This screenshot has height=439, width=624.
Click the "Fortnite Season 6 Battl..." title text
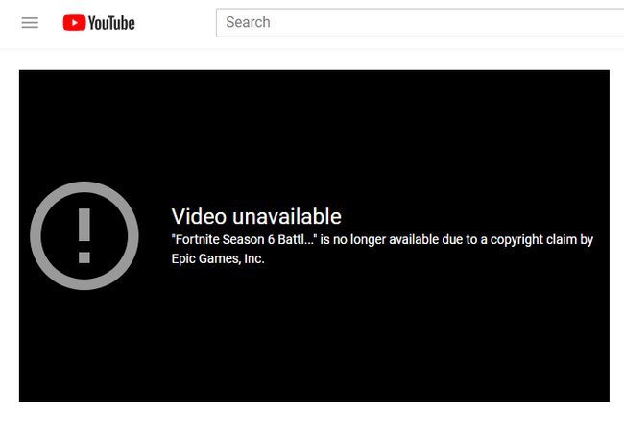tap(244, 240)
